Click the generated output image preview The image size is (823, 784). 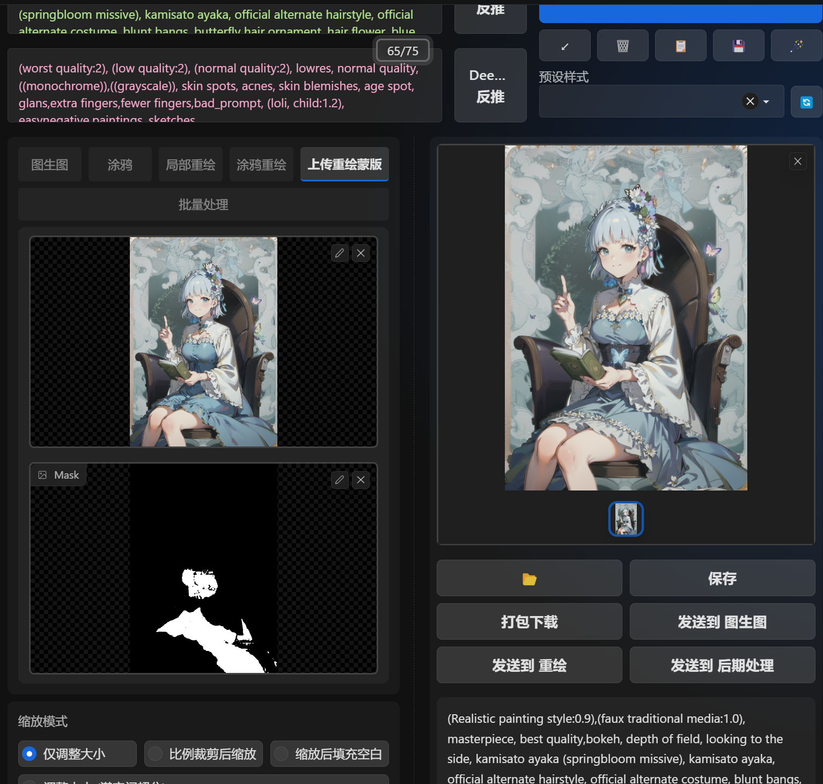tap(626, 318)
